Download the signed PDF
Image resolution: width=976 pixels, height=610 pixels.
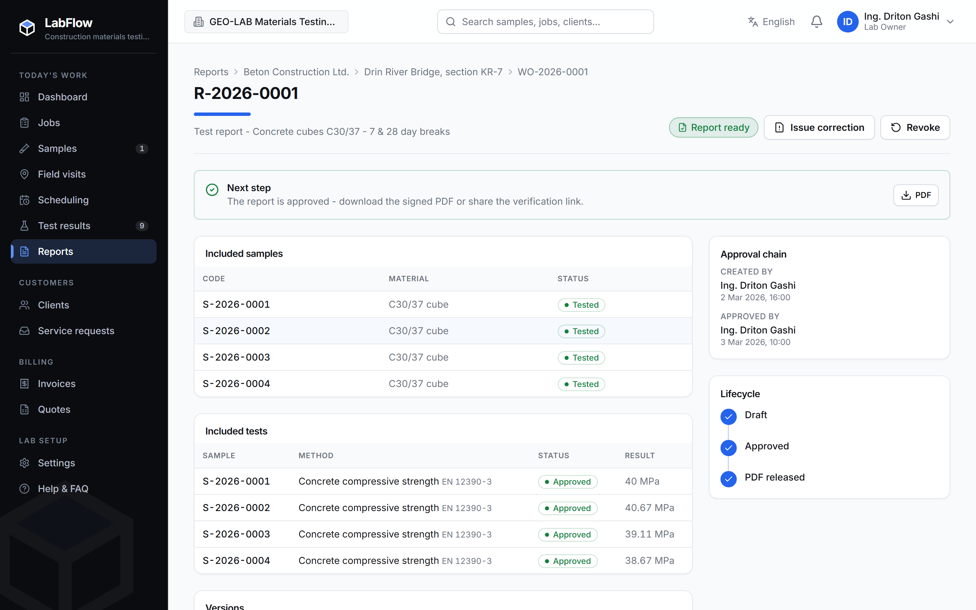916,195
